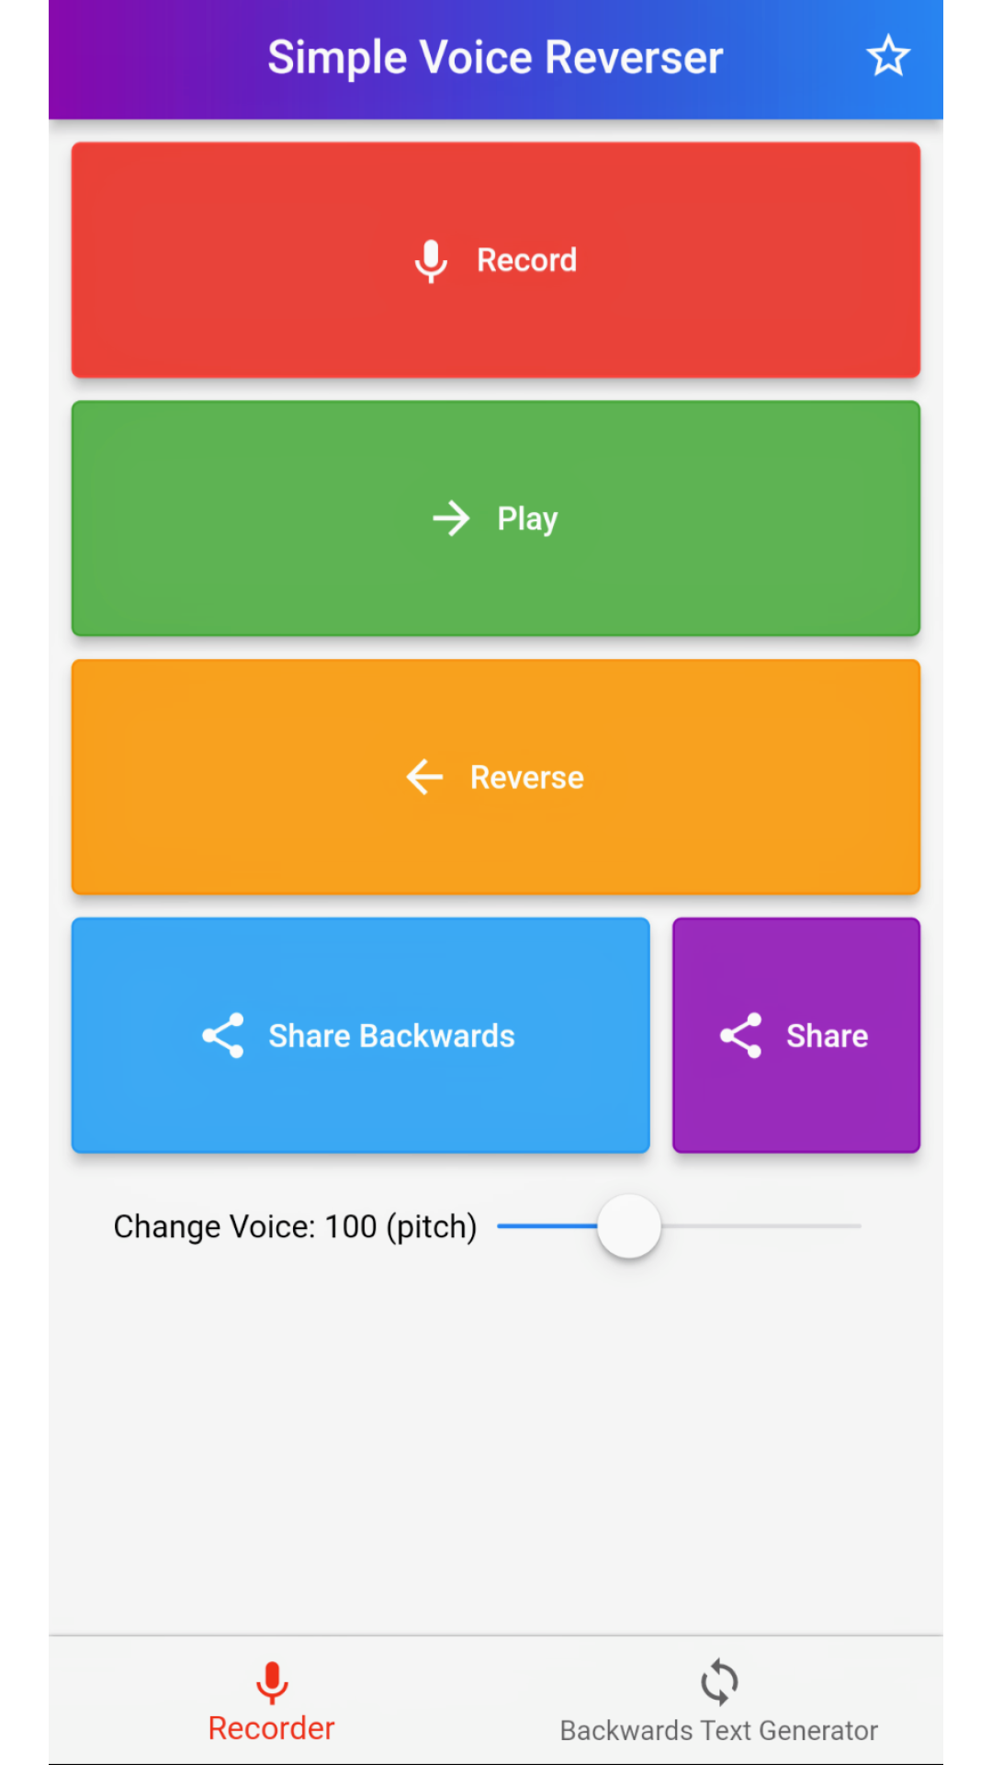Play audio backwards with orange Reverse button
992x1765 pixels.
point(496,777)
